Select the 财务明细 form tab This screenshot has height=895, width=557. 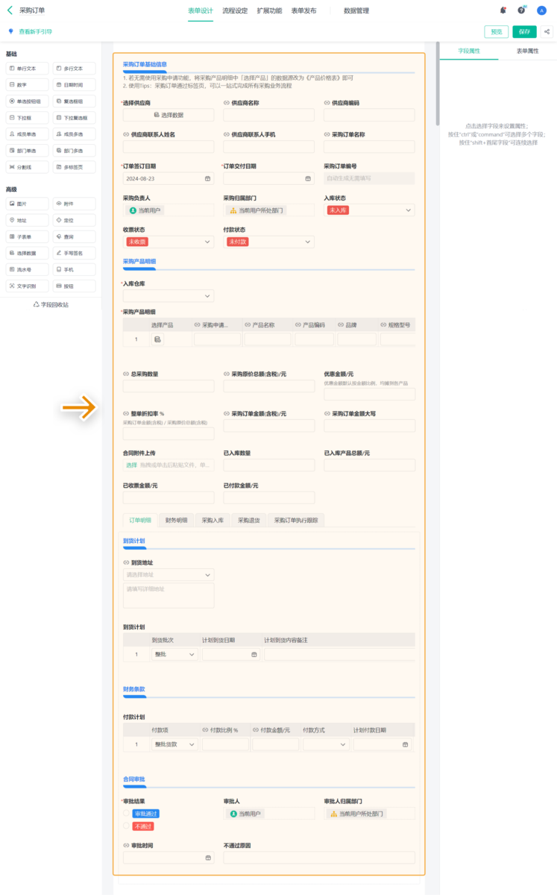tap(176, 521)
